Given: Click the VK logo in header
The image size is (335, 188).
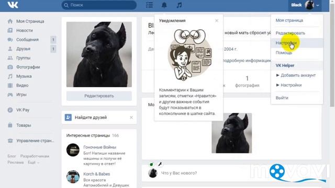Looking at the screenshot, I should click(13, 5).
